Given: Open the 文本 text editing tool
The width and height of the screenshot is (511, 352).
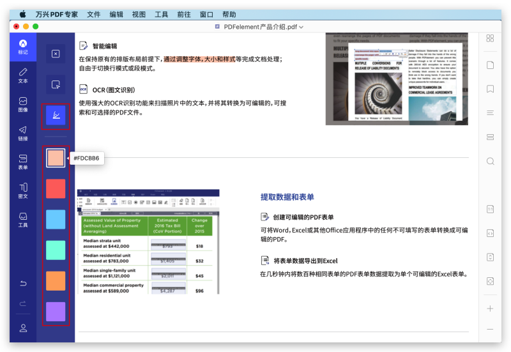Looking at the screenshot, I should coord(23,75).
